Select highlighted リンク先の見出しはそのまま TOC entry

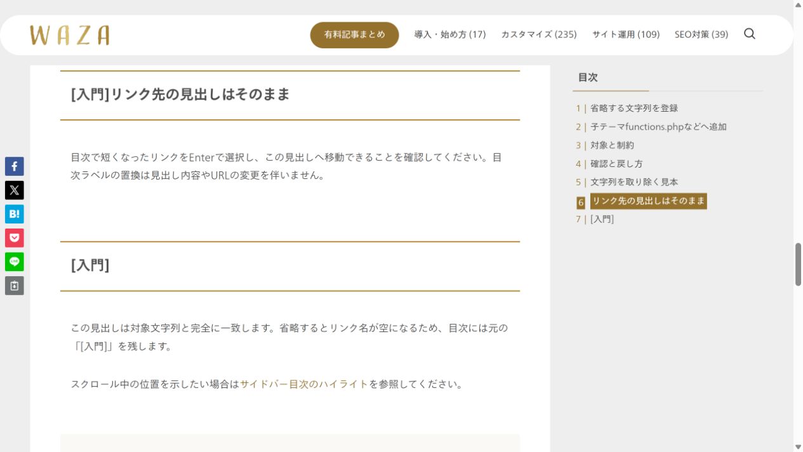tap(648, 201)
